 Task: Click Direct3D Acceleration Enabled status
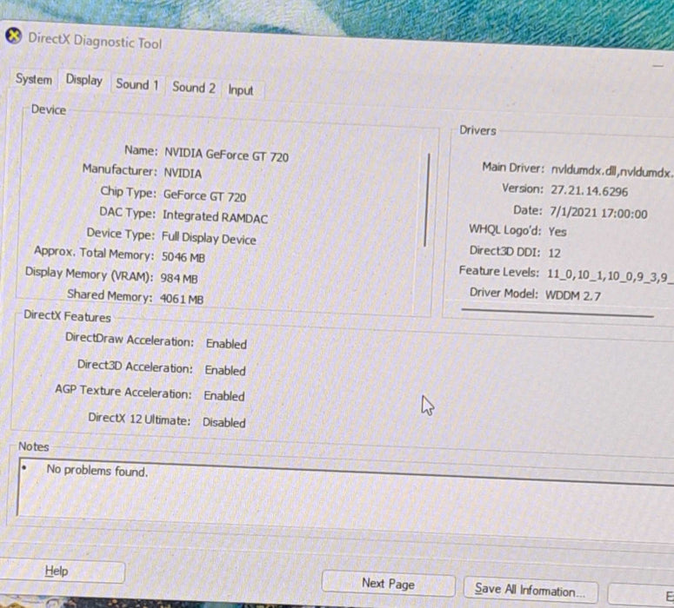pos(224,371)
